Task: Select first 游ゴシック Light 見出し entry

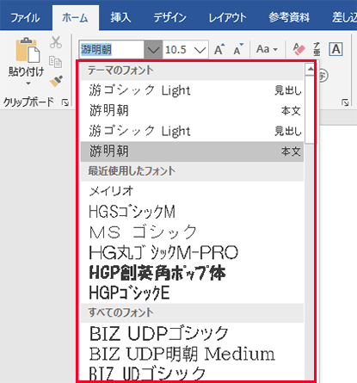Action: tap(192, 90)
